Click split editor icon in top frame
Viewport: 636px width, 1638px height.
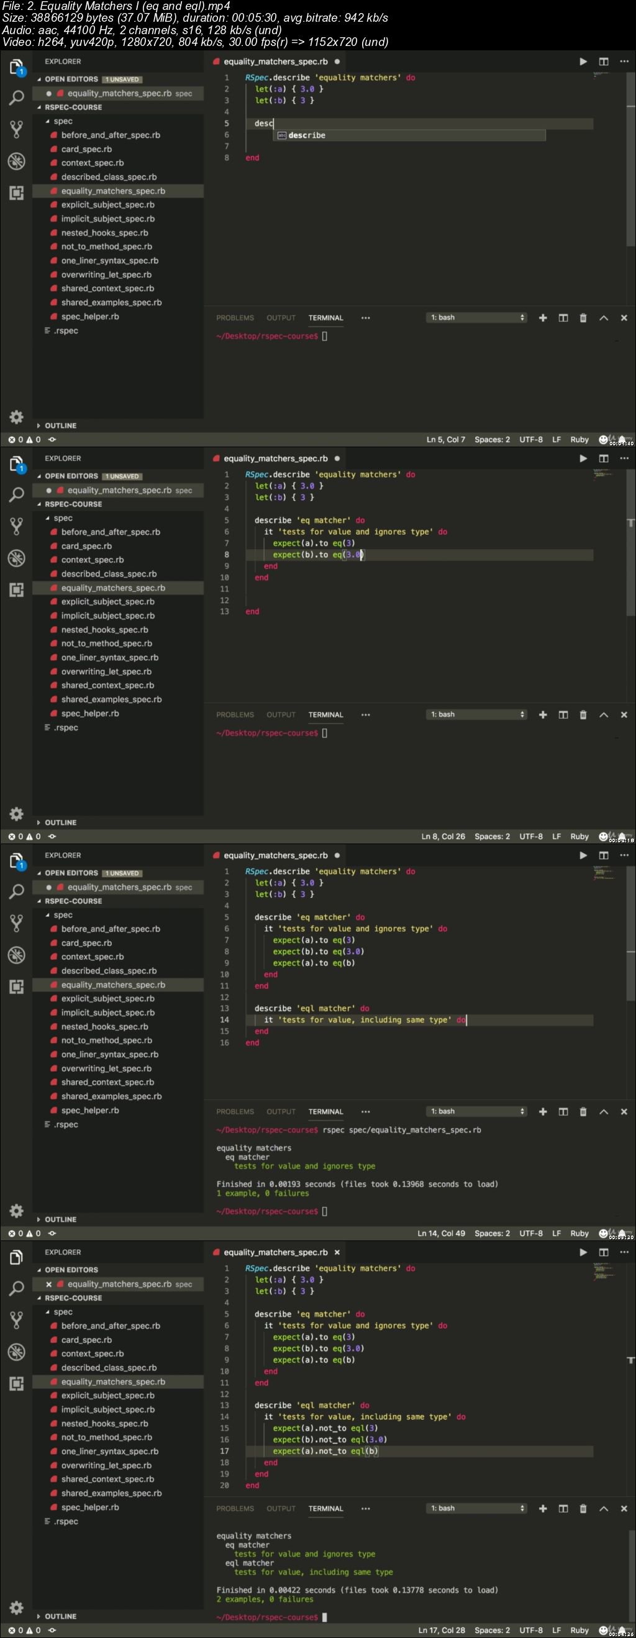(x=604, y=61)
